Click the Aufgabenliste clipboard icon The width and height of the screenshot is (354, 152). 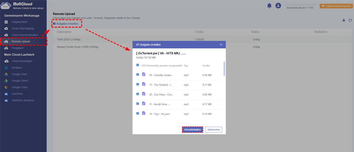tap(6, 22)
